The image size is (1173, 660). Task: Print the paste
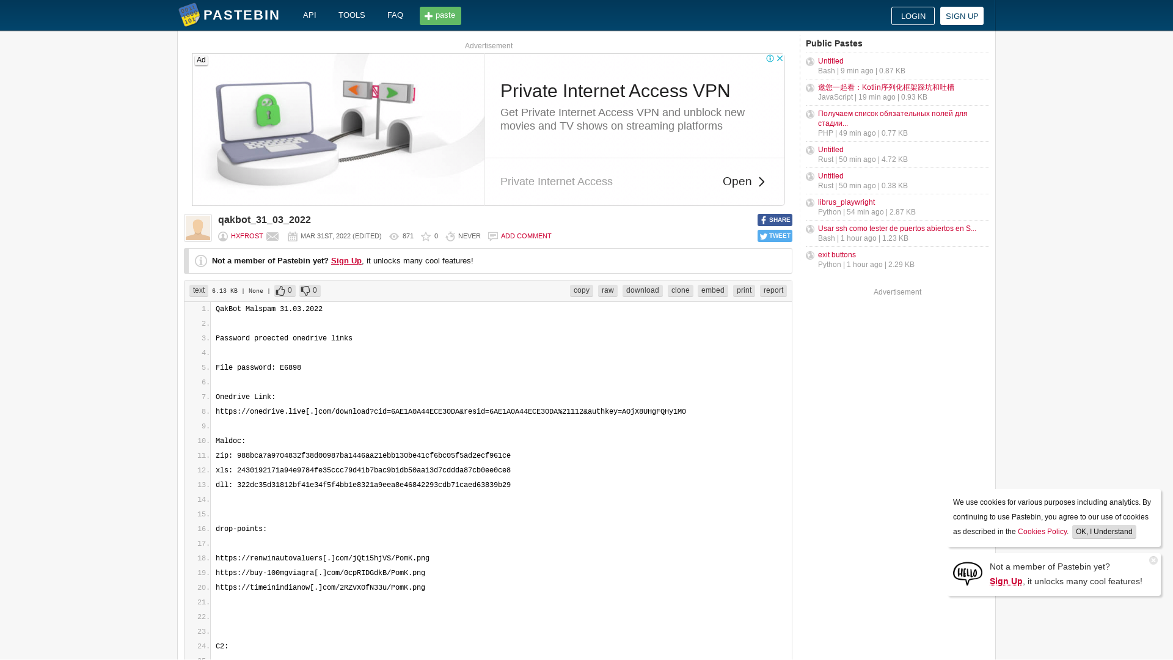pos(744,291)
